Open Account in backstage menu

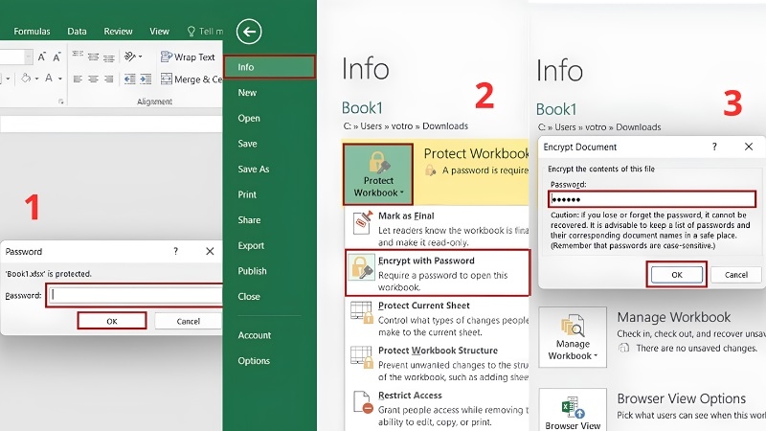click(x=255, y=335)
